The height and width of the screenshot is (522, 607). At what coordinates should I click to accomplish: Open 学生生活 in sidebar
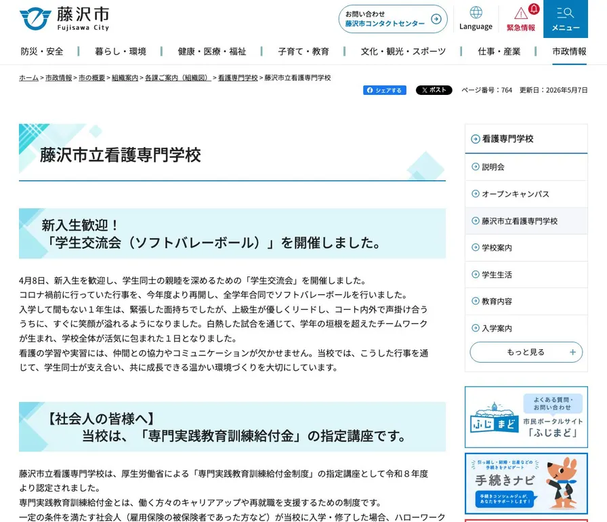[x=526, y=275]
